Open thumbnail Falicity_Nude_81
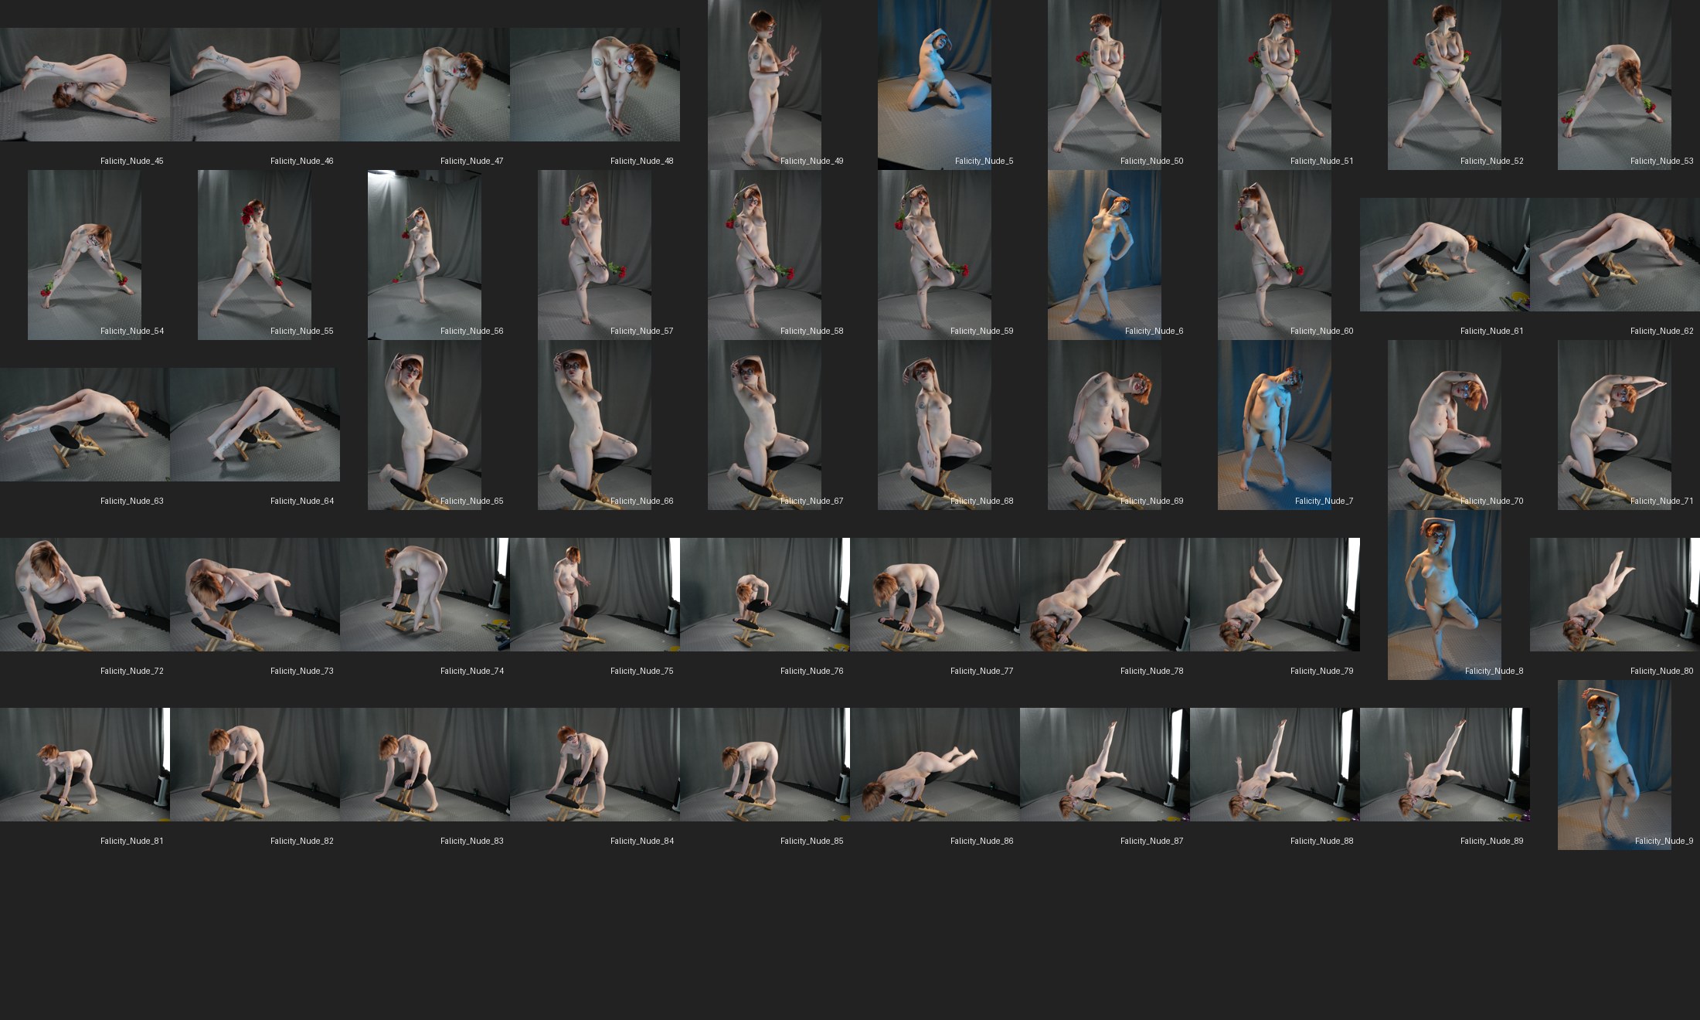Image resolution: width=1700 pixels, height=1020 pixels. point(85,765)
